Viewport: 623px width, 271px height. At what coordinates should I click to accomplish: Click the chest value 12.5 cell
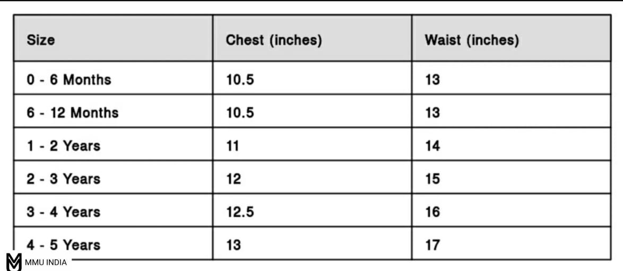point(240,212)
